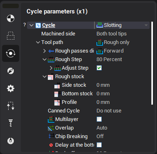Click the underlined Cycle link

coord(49,25)
